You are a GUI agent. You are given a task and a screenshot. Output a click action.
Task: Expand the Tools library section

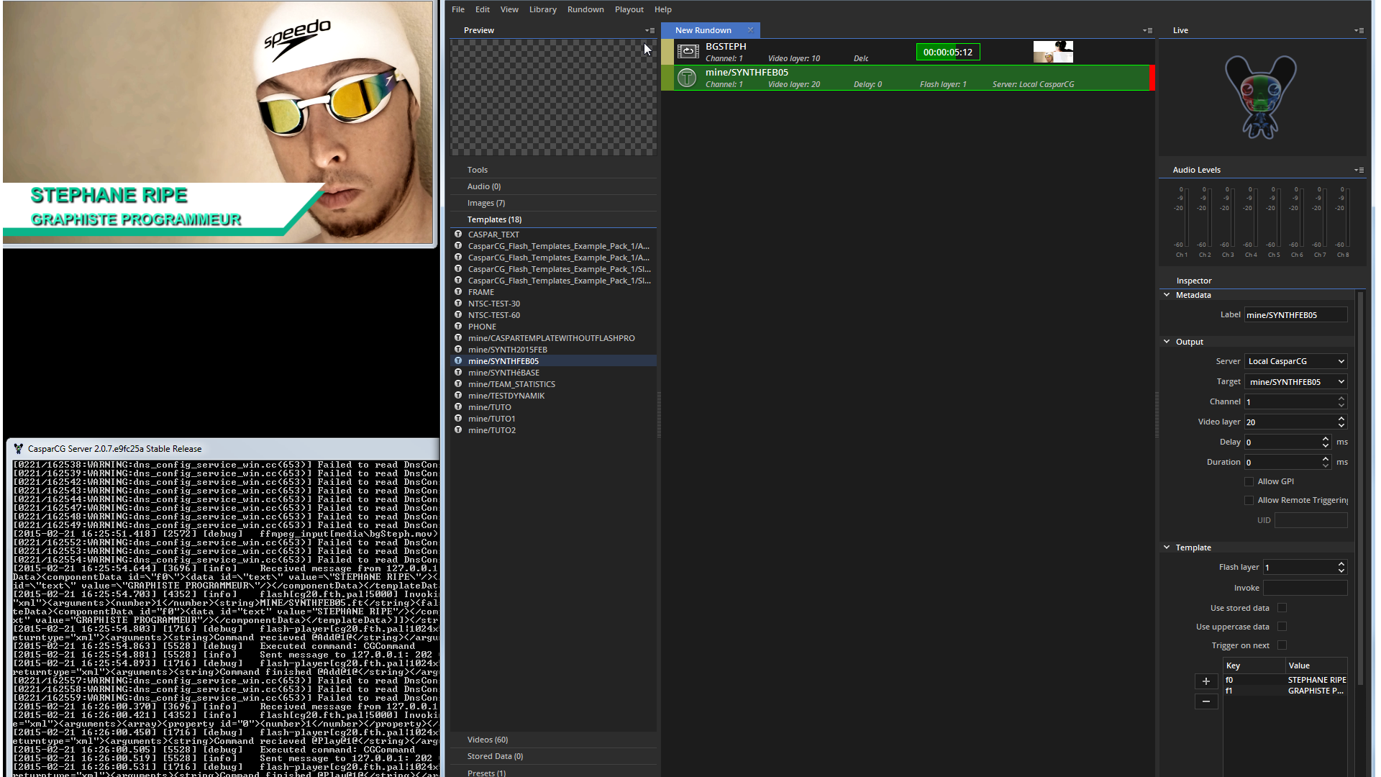pos(553,170)
